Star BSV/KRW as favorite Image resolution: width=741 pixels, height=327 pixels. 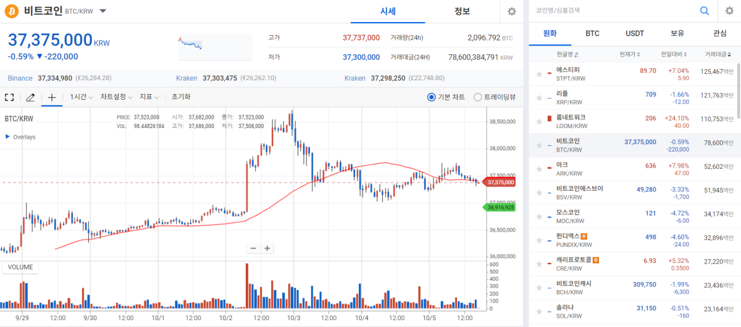[539, 192]
